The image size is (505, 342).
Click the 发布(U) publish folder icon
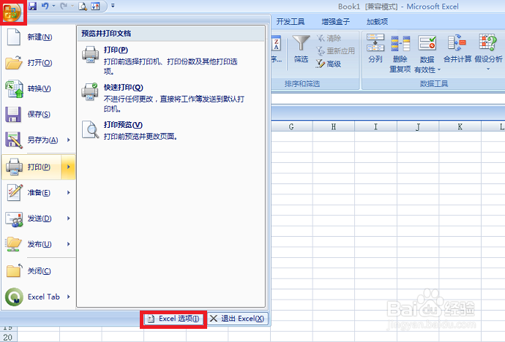click(14, 244)
